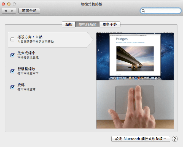Screen dimensions: 183x147
Task: Click the trackpad hand demonstration image
Action: click(135, 105)
